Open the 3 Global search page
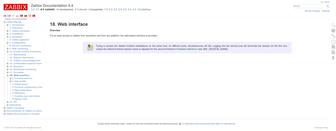Viewport: 336px width, 131px height. click(20, 84)
